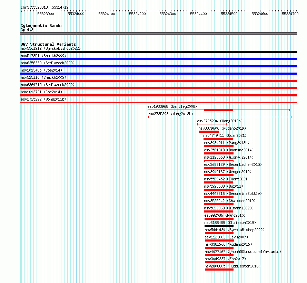
Task: Click nsv1013721 (Coe2014) label
Action: [41, 92]
